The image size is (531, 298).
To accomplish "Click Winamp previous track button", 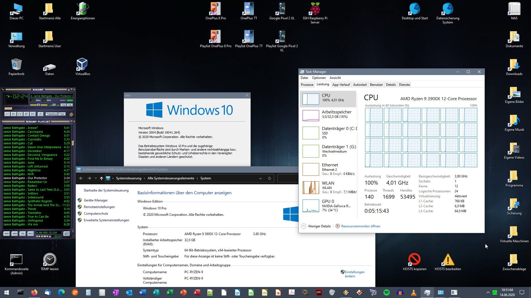I will click(7, 114).
